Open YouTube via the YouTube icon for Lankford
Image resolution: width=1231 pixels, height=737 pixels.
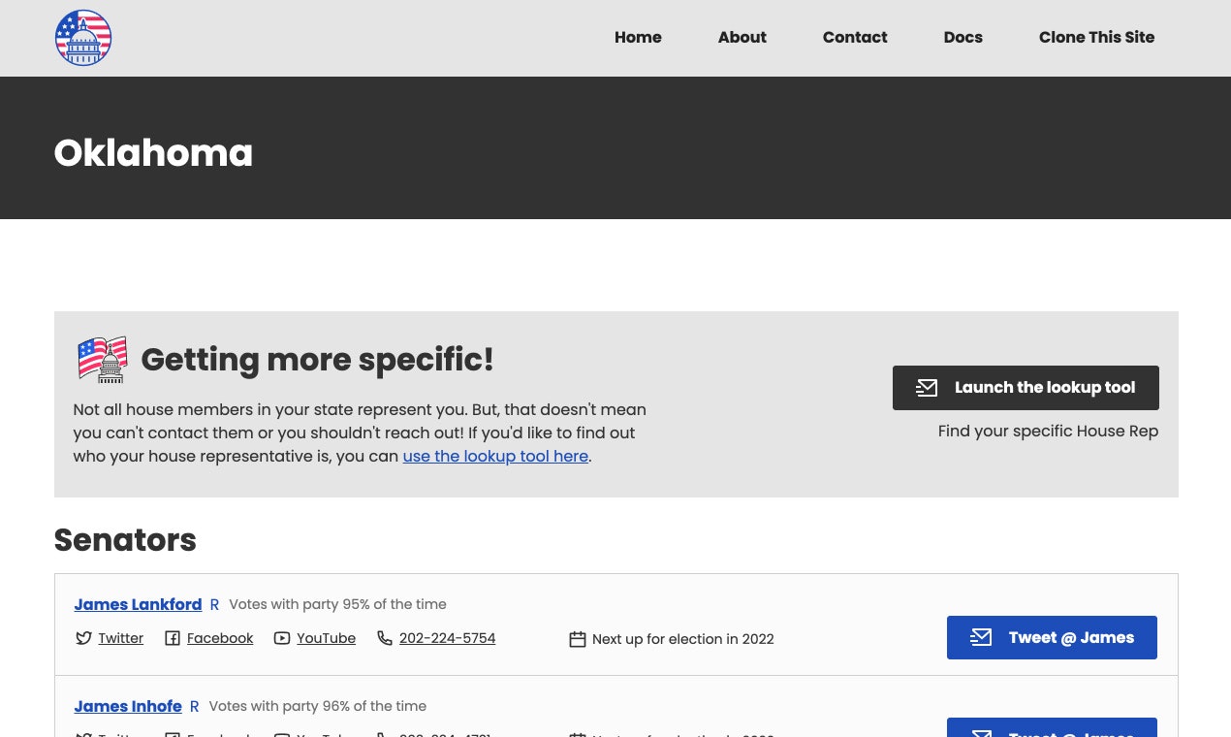[282, 638]
